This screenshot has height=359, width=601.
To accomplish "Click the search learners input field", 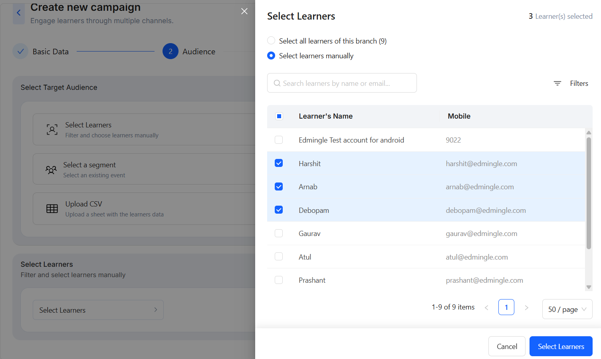I will click(x=342, y=83).
